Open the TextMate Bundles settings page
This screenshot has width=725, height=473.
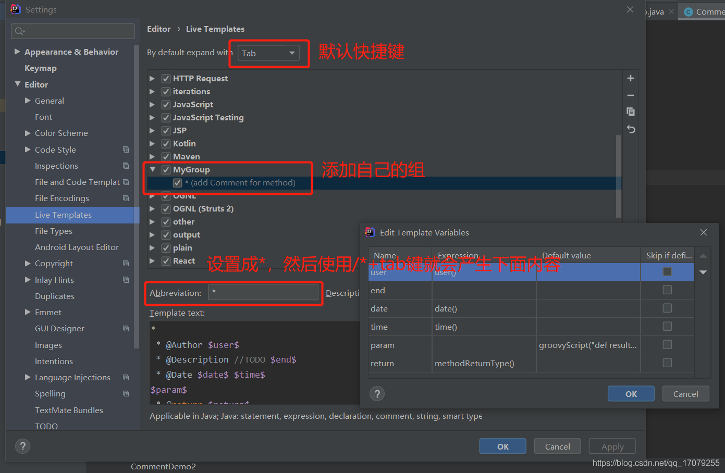tap(69, 410)
